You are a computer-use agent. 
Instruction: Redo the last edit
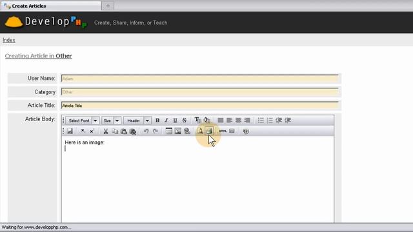[x=156, y=131]
